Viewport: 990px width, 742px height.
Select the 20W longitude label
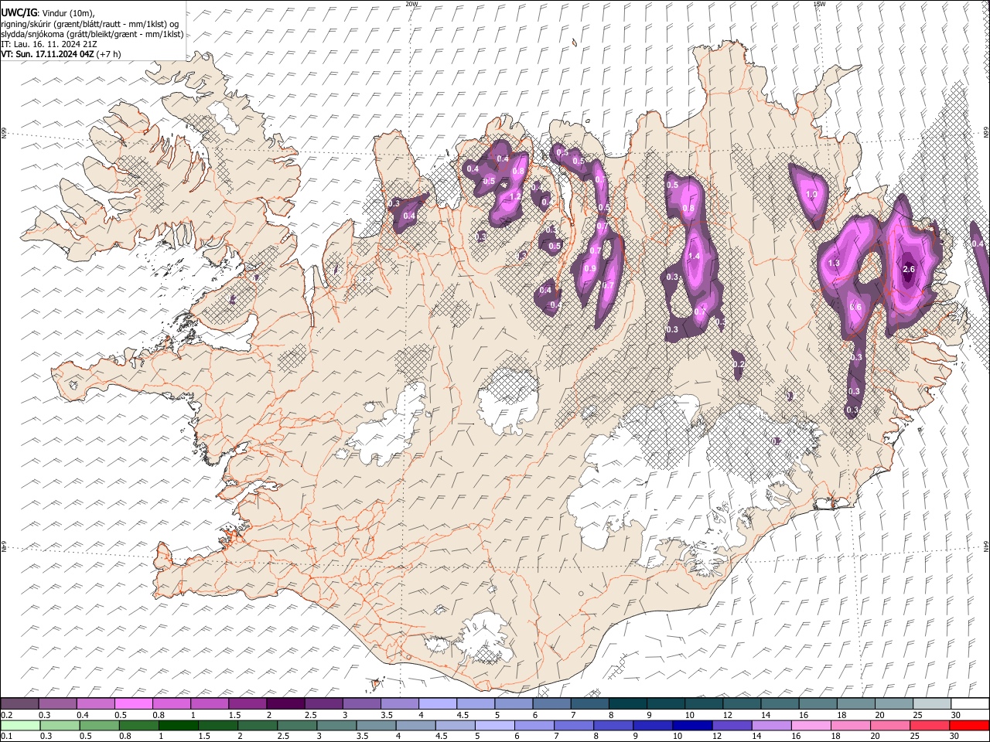coord(412,4)
